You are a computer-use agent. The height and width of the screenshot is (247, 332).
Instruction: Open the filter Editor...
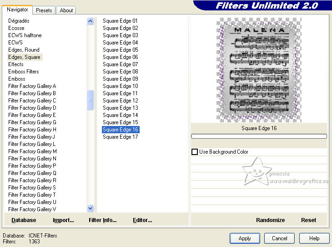[142, 220]
